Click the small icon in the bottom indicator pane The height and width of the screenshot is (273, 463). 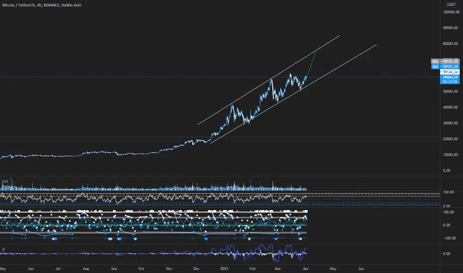click(3, 249)
